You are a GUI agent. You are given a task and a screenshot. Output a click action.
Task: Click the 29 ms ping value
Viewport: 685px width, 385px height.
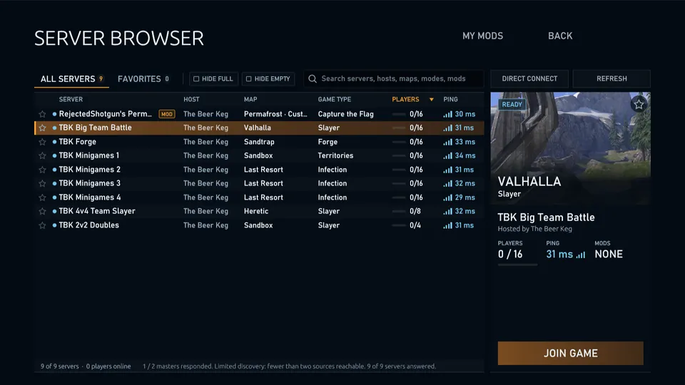pos(465,197)
